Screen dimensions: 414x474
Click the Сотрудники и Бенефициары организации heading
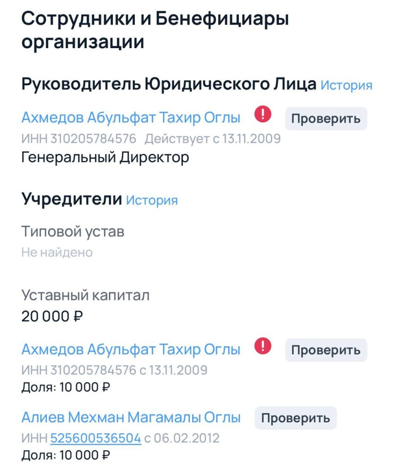point(155,31)
